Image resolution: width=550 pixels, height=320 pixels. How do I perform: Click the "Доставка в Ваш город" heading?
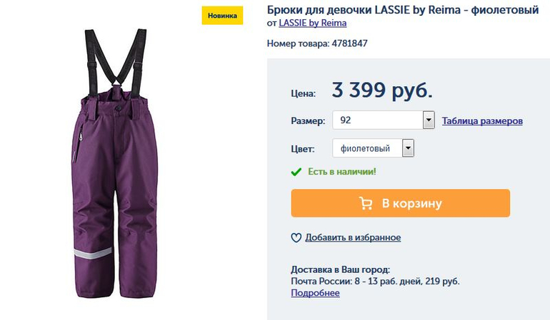pyautogui.click(x=341, y=269)
